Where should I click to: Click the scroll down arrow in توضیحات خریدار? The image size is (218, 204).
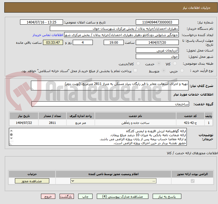11,138
